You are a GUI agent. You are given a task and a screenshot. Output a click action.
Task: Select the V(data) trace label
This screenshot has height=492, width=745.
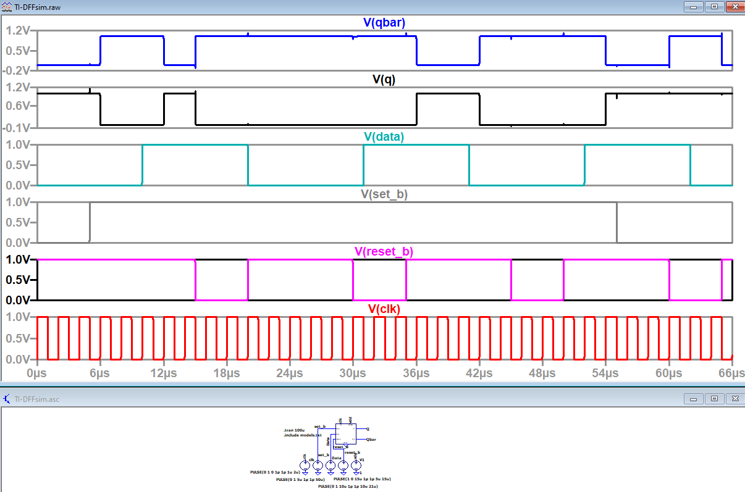(x=384, y=137)
